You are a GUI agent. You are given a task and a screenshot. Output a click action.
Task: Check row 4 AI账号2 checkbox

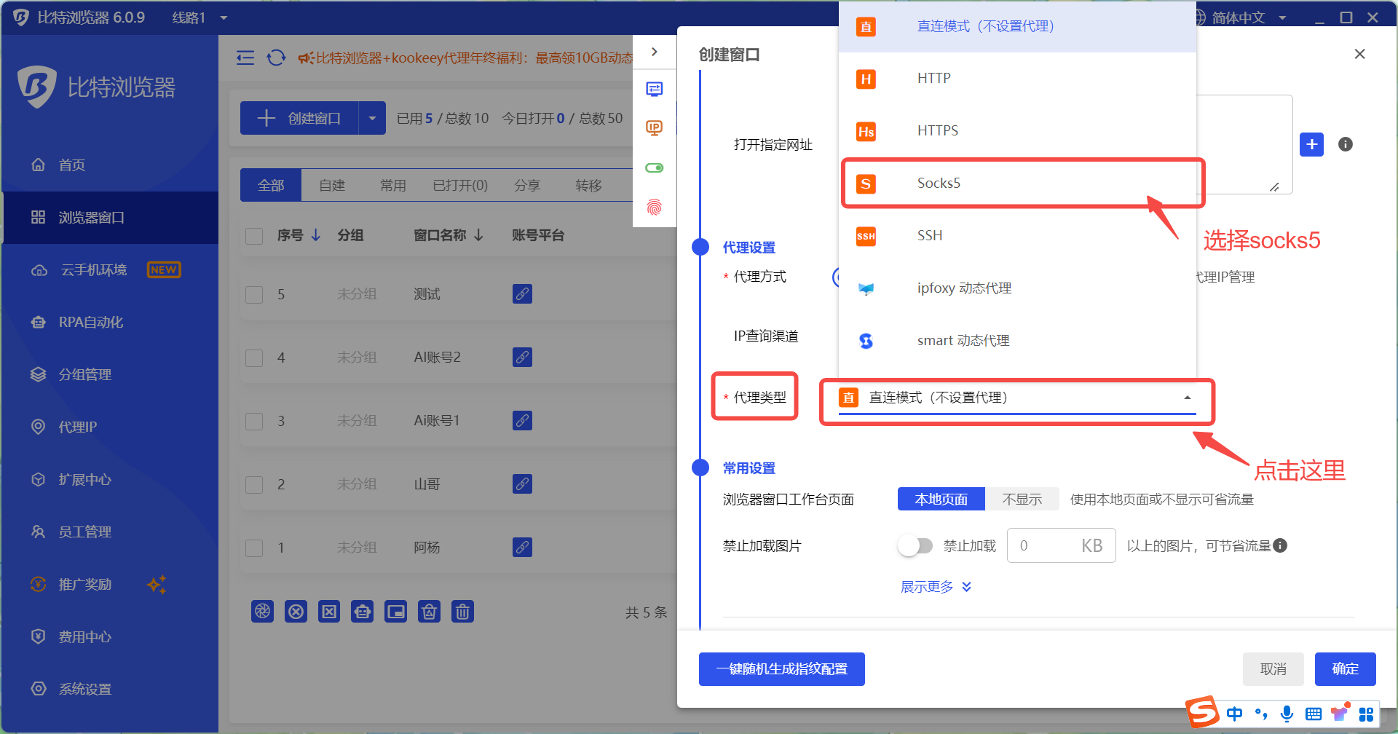pos(254,358)
